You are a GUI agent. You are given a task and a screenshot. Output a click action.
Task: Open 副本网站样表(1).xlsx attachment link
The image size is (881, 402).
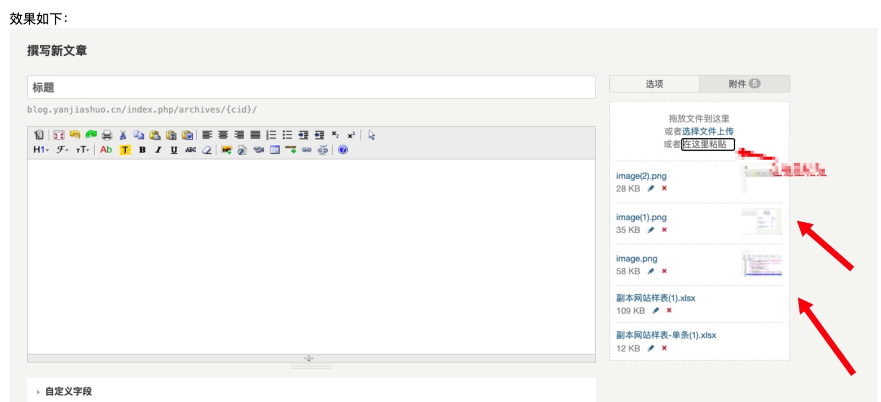coord(656,298)
